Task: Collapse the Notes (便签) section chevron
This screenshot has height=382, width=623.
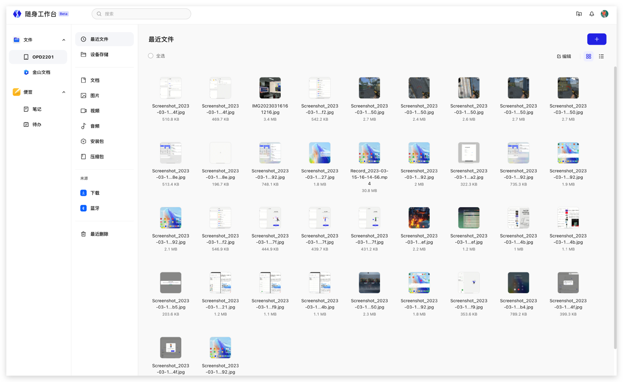Action: click(64, 92)
